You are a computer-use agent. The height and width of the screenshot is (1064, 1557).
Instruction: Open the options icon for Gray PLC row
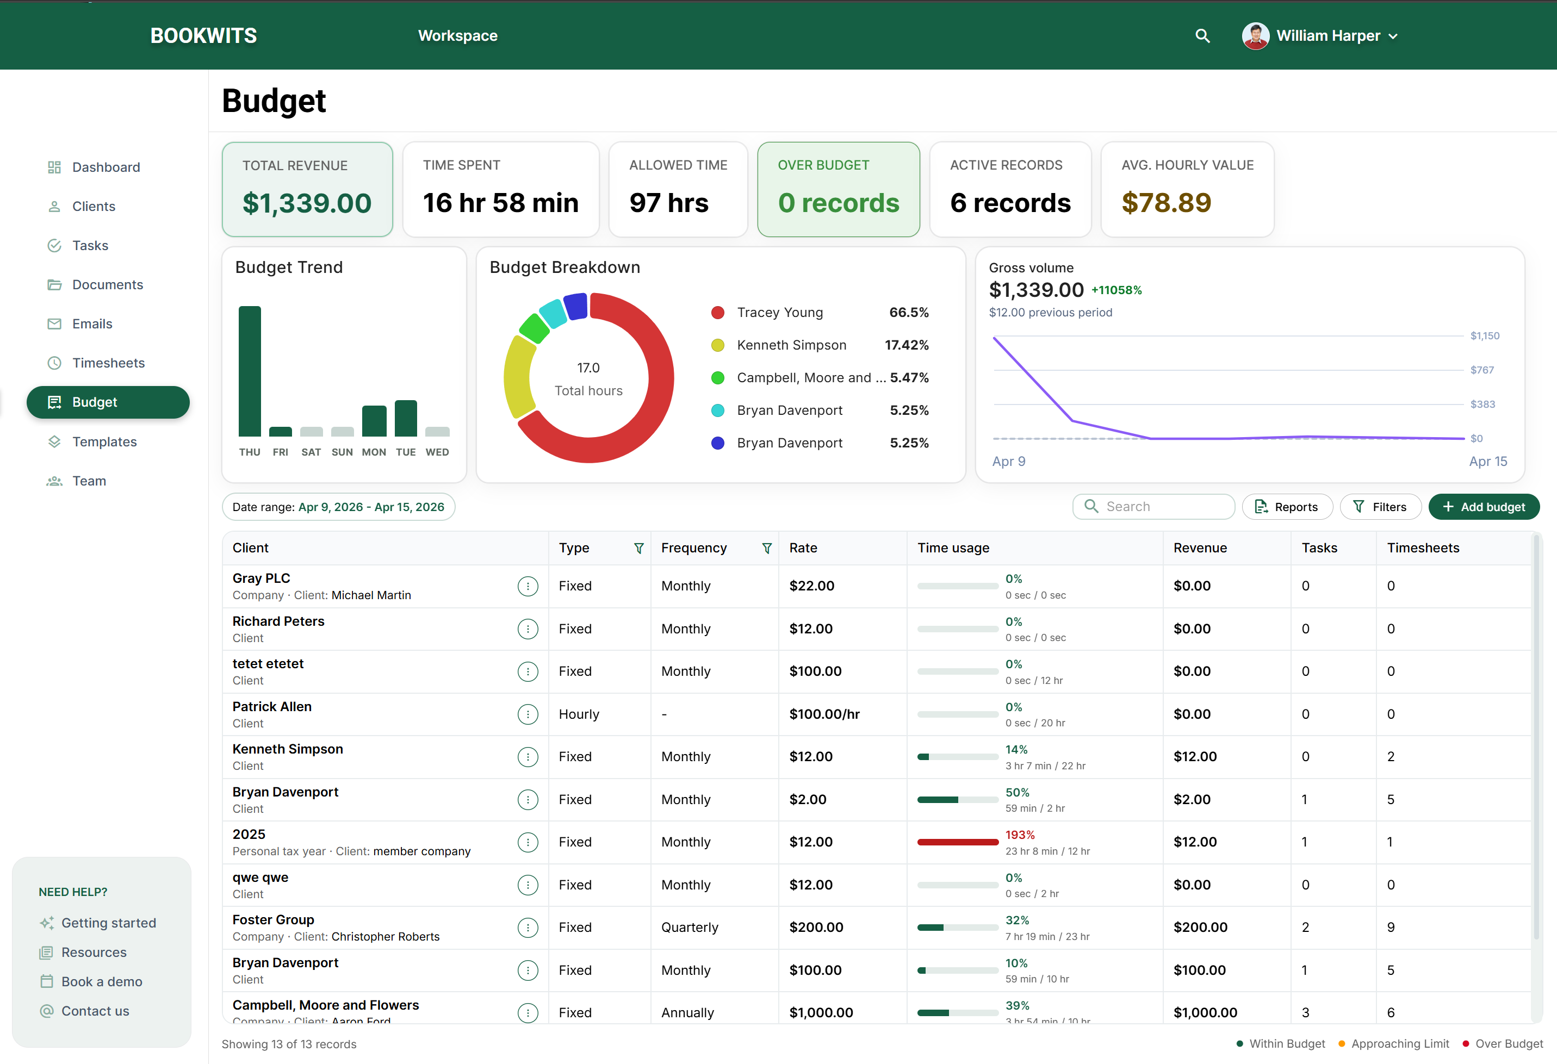(528, 587)
